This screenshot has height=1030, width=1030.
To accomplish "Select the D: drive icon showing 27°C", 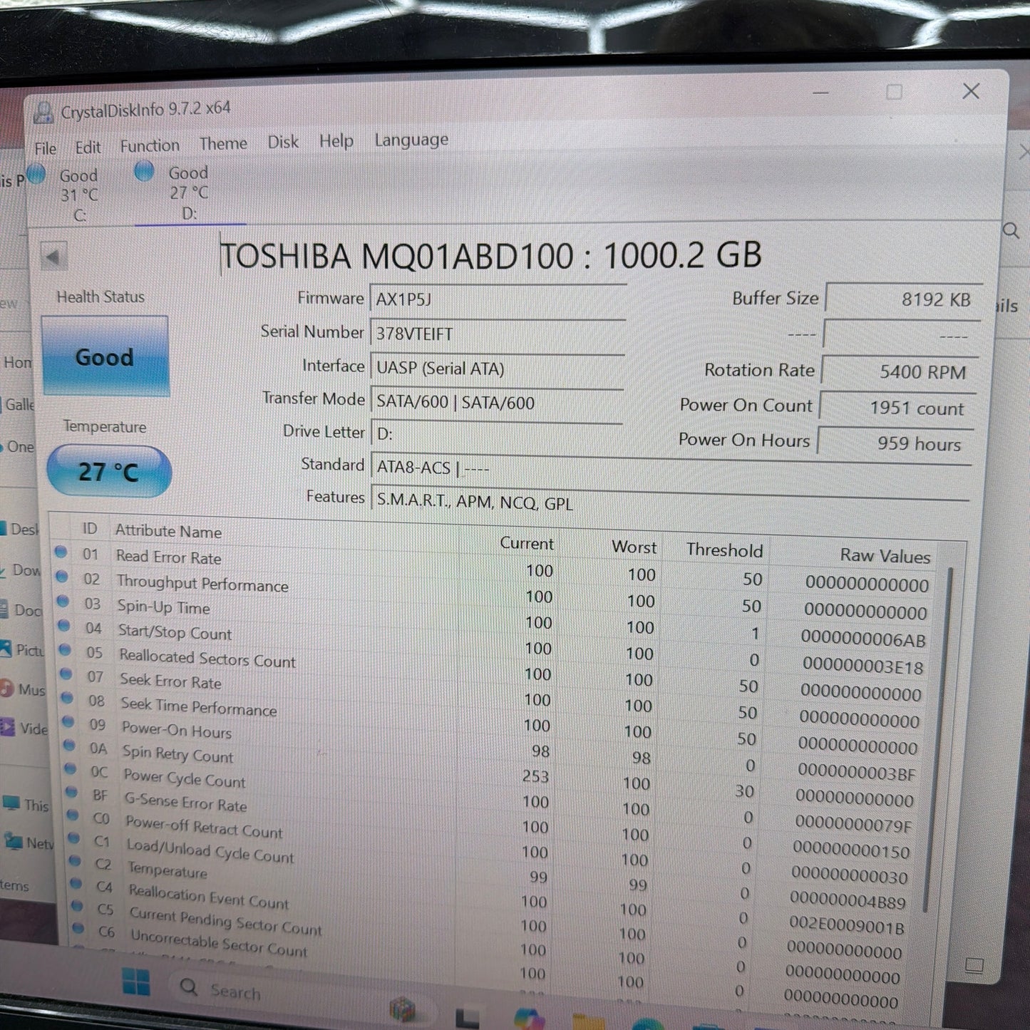I will 145,171.
